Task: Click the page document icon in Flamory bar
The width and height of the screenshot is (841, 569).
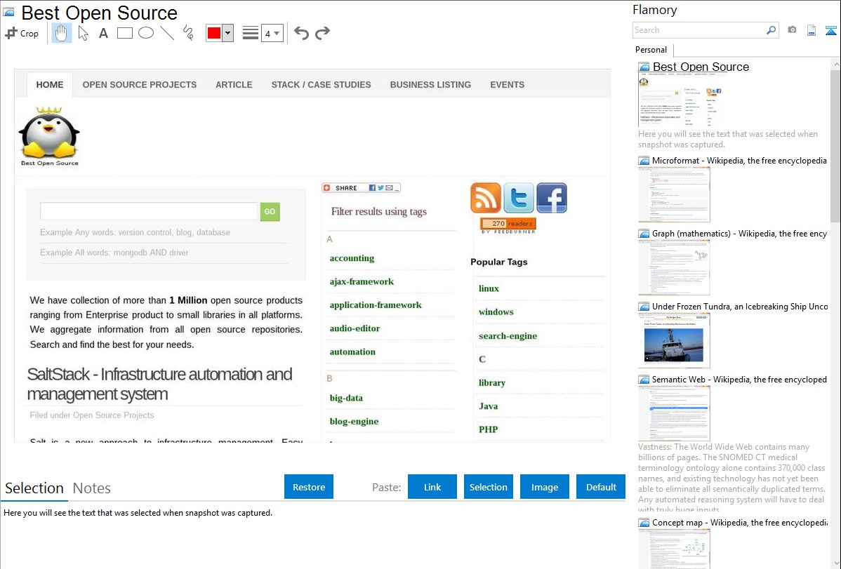Action: point(812,31)
